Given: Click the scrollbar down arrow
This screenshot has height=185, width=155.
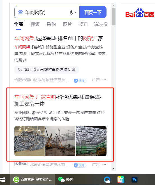Looking at the screenshot, I should pyautogui.click(x=114, y=168).
